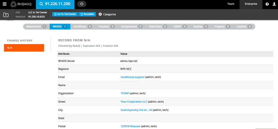
Task: Click RIPE NCC registrar value
Action: click(x=126, y=69)
